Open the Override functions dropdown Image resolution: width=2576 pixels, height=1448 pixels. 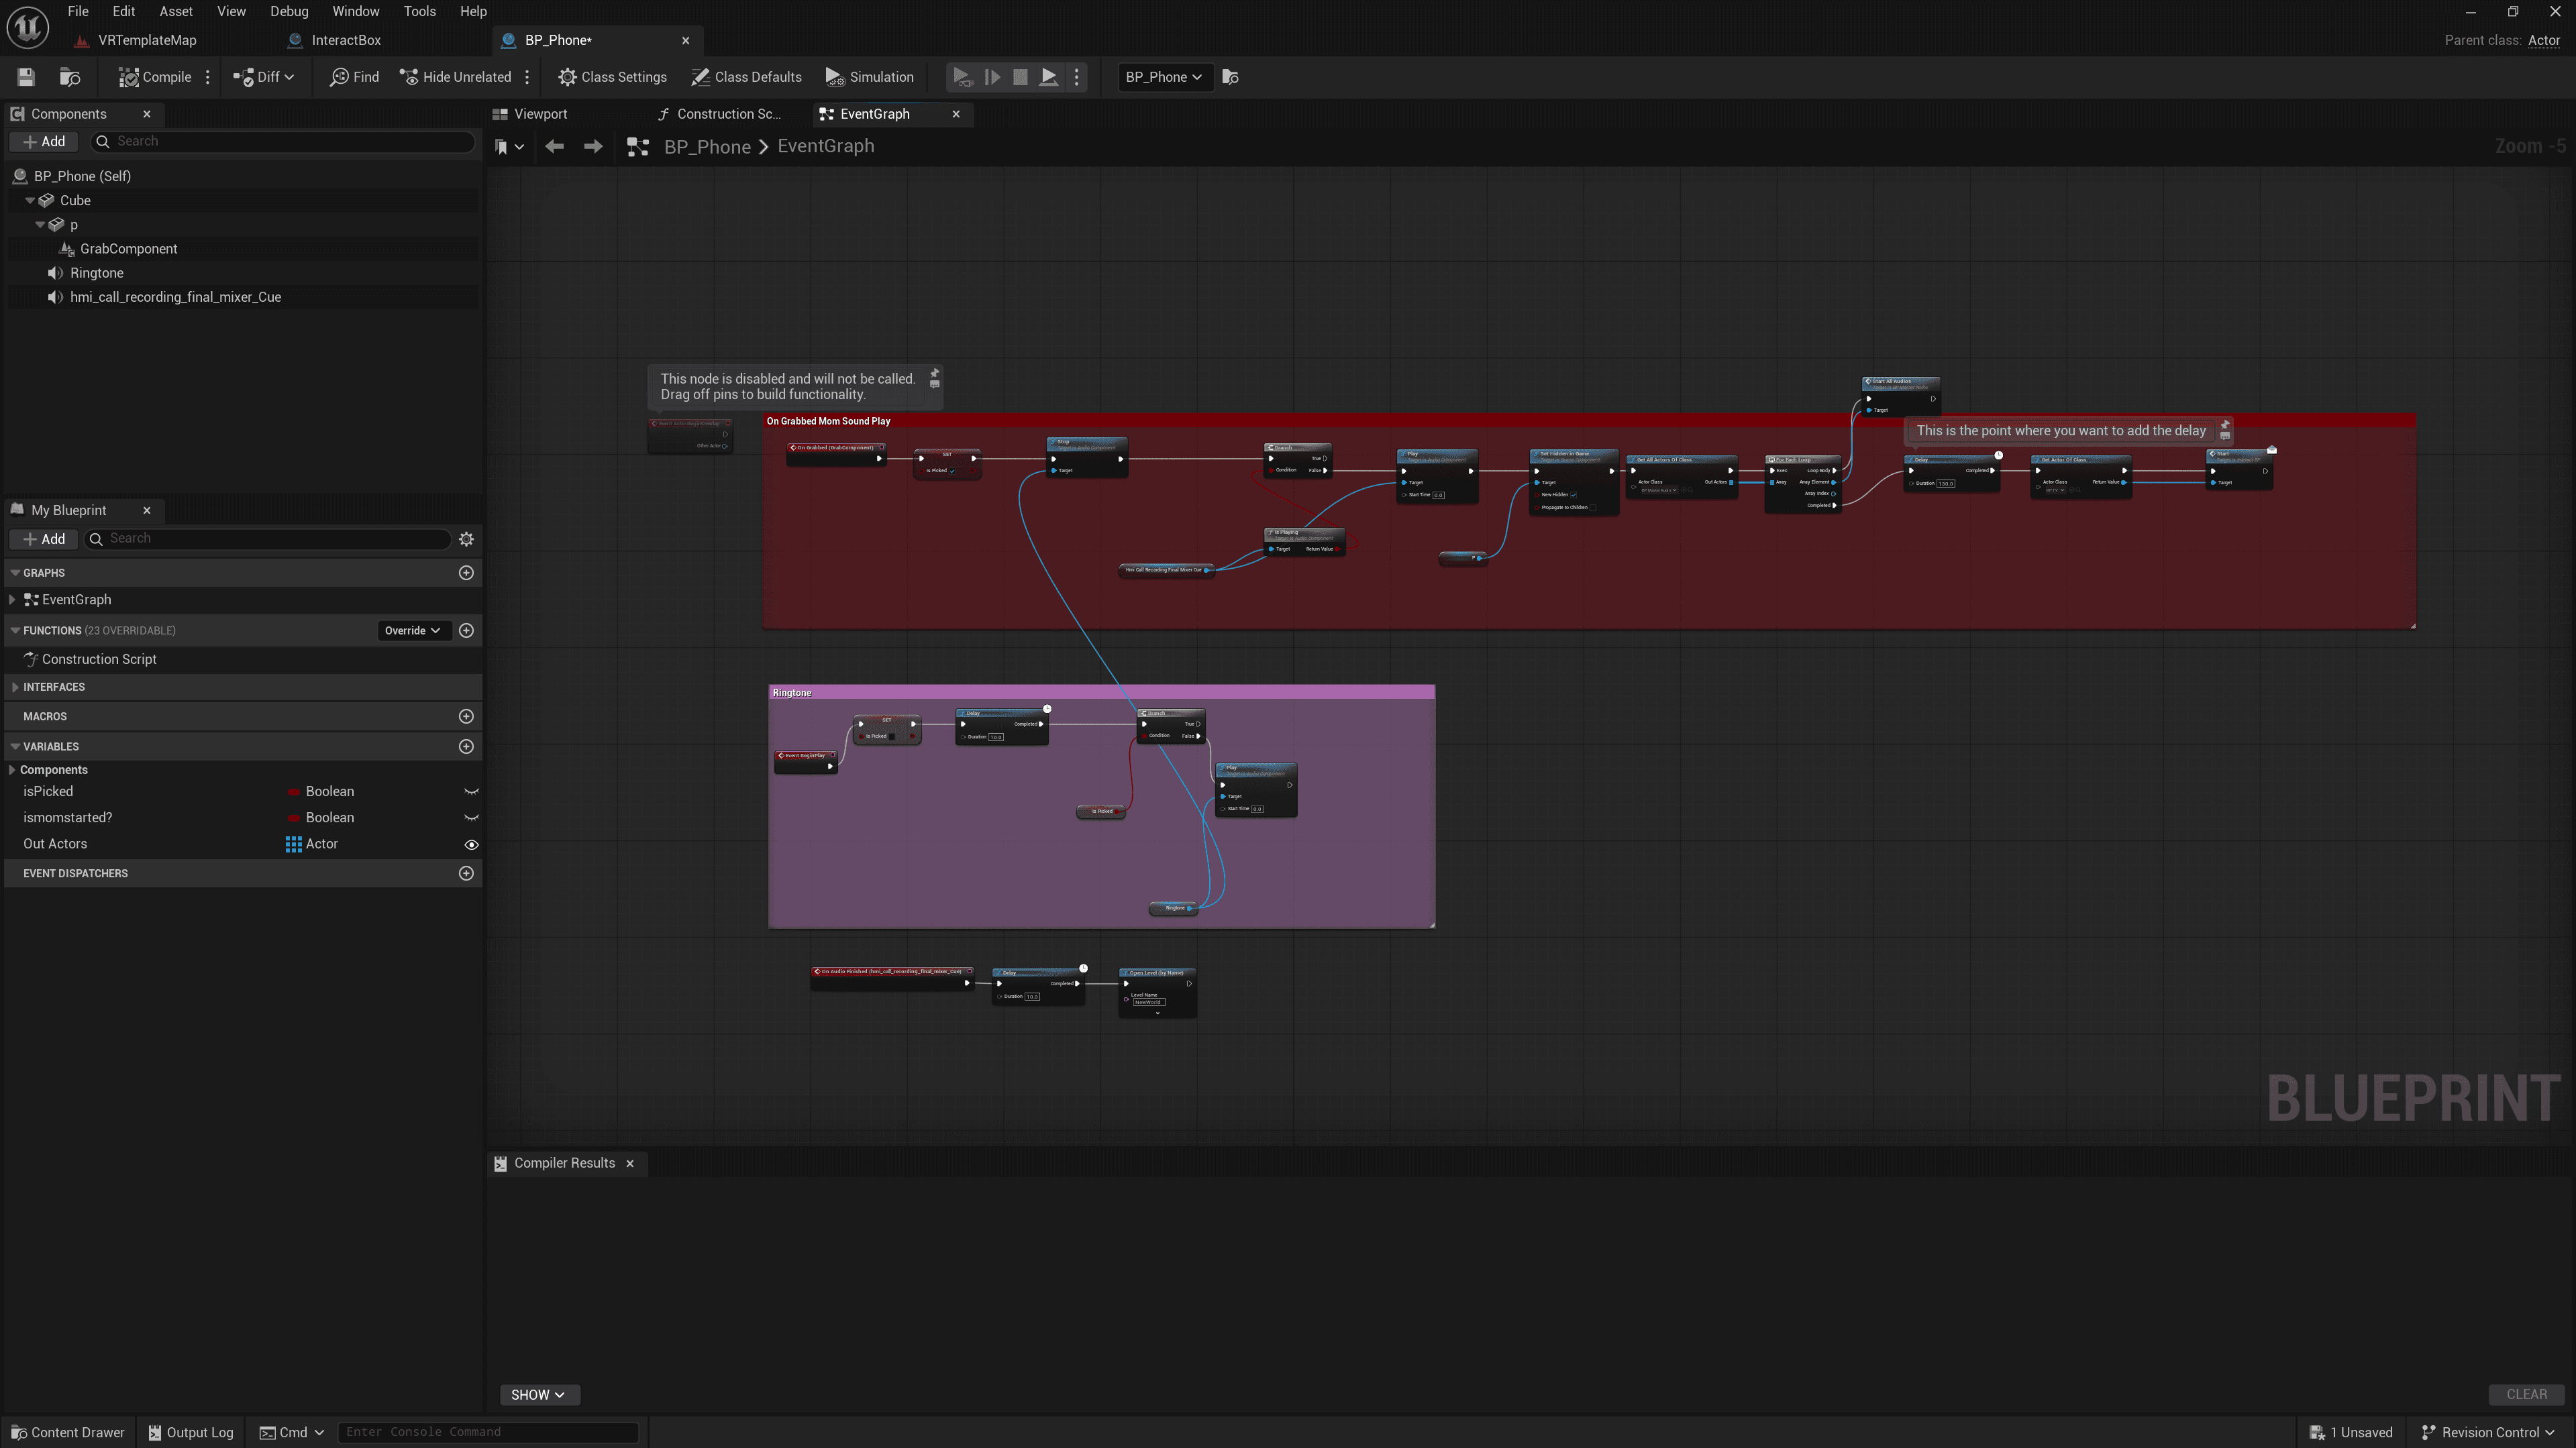click(x=412, y=630)
